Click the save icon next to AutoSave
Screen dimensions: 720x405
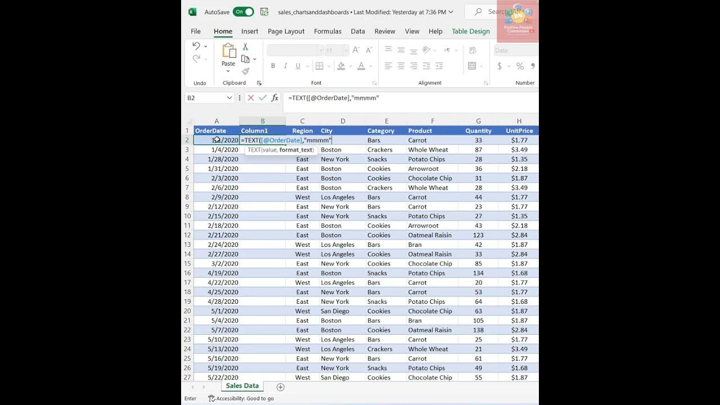pos(265,12)
